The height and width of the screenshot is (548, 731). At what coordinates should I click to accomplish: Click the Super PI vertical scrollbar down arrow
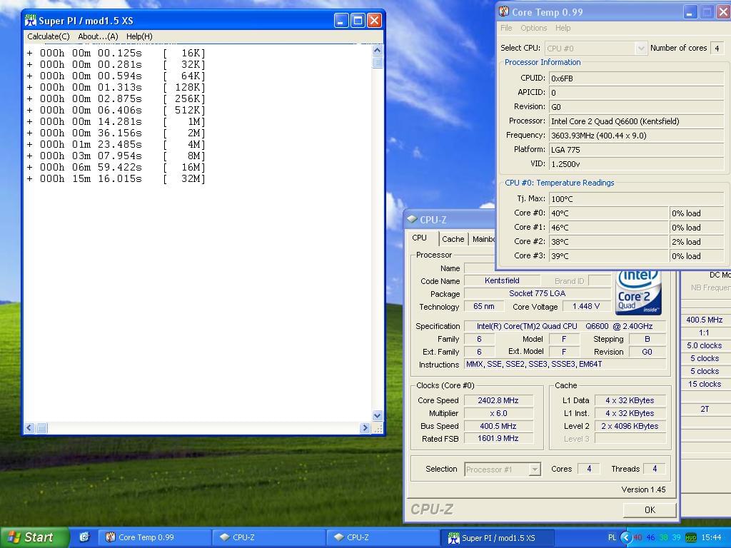[x=378, y=415]
